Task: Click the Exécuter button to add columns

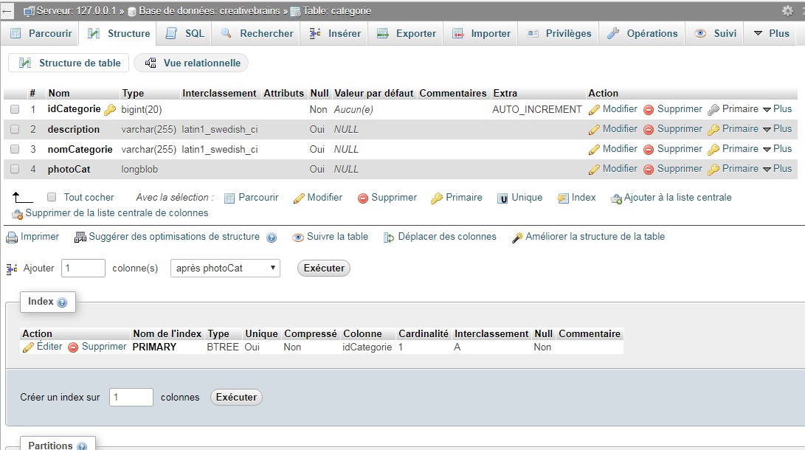Action: (x=323, y=268)
